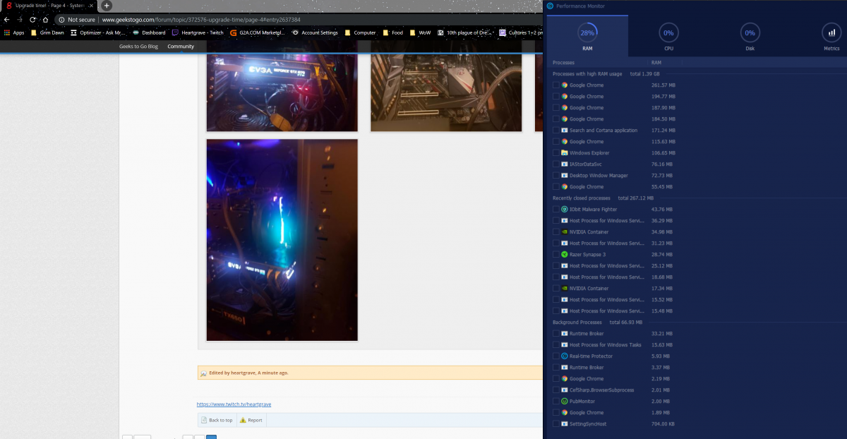Click the 704.00 KB memory value
Screen dimensions: 847x439
662,424
